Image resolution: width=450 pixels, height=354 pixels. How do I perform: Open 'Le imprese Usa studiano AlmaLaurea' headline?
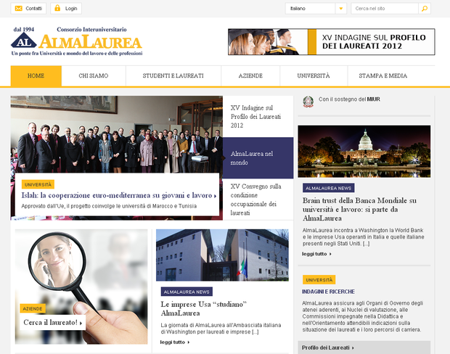pyautogui.click(x=203, y=309)
